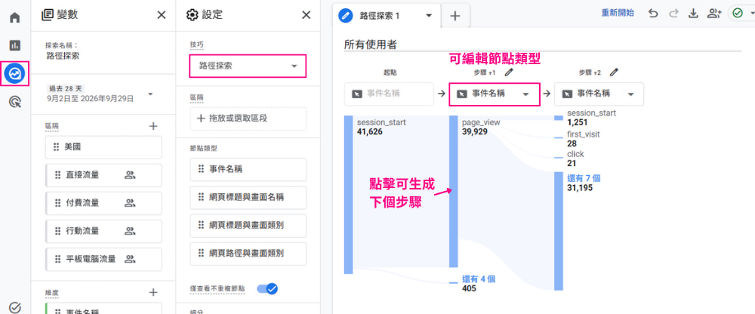Click the starting point 事件名稱 box
Image resolution: width=755 pixels, height=314 pixels.
coord(389,94)
